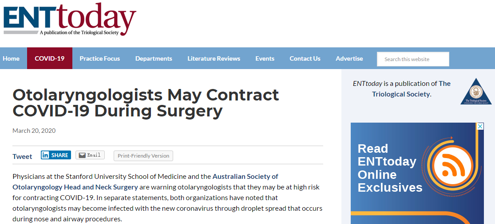495x224 pixels.
Task: Open the Events page
Action: tap(265, 58)
